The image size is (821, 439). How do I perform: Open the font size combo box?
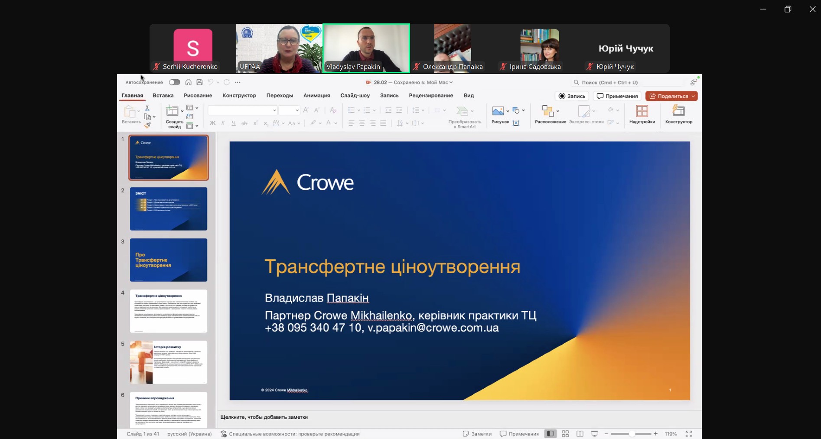[x=289, y=110]
